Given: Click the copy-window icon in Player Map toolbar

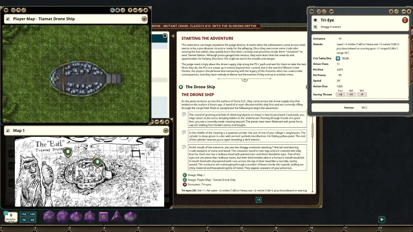Looking at the screenshot, I should point(24,10).
